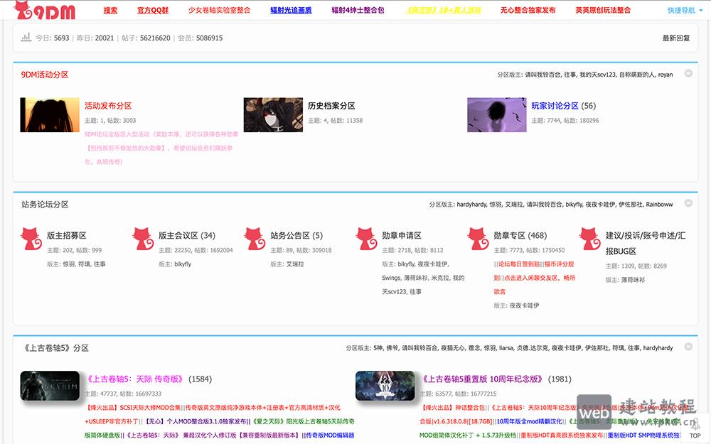Open the 版主招募区 cat icon
The width and height of the screenshot is (711, 444).
tap(31, 239)
